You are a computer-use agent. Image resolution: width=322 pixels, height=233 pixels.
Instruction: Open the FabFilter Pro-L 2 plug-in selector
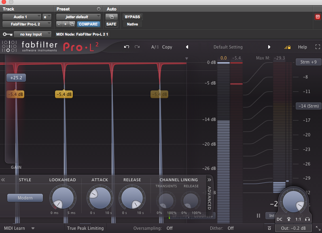pyautogui.click(x=27, y=24)
